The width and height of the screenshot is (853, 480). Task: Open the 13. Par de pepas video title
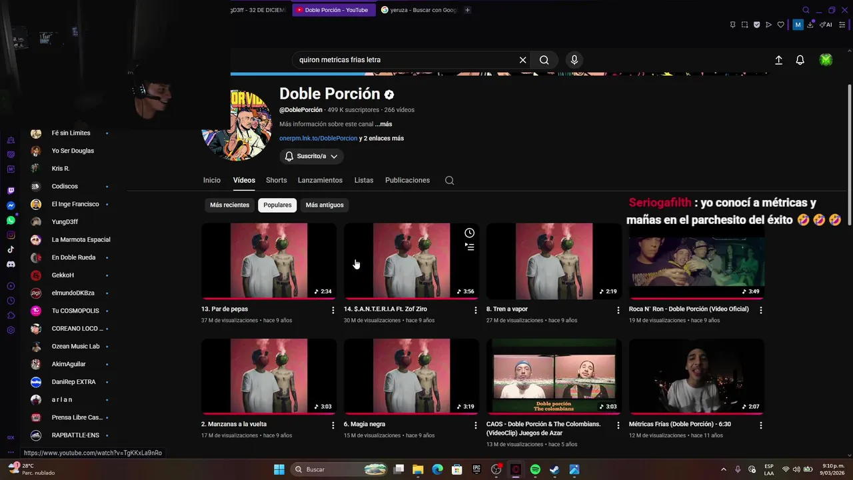click(225, 309)
